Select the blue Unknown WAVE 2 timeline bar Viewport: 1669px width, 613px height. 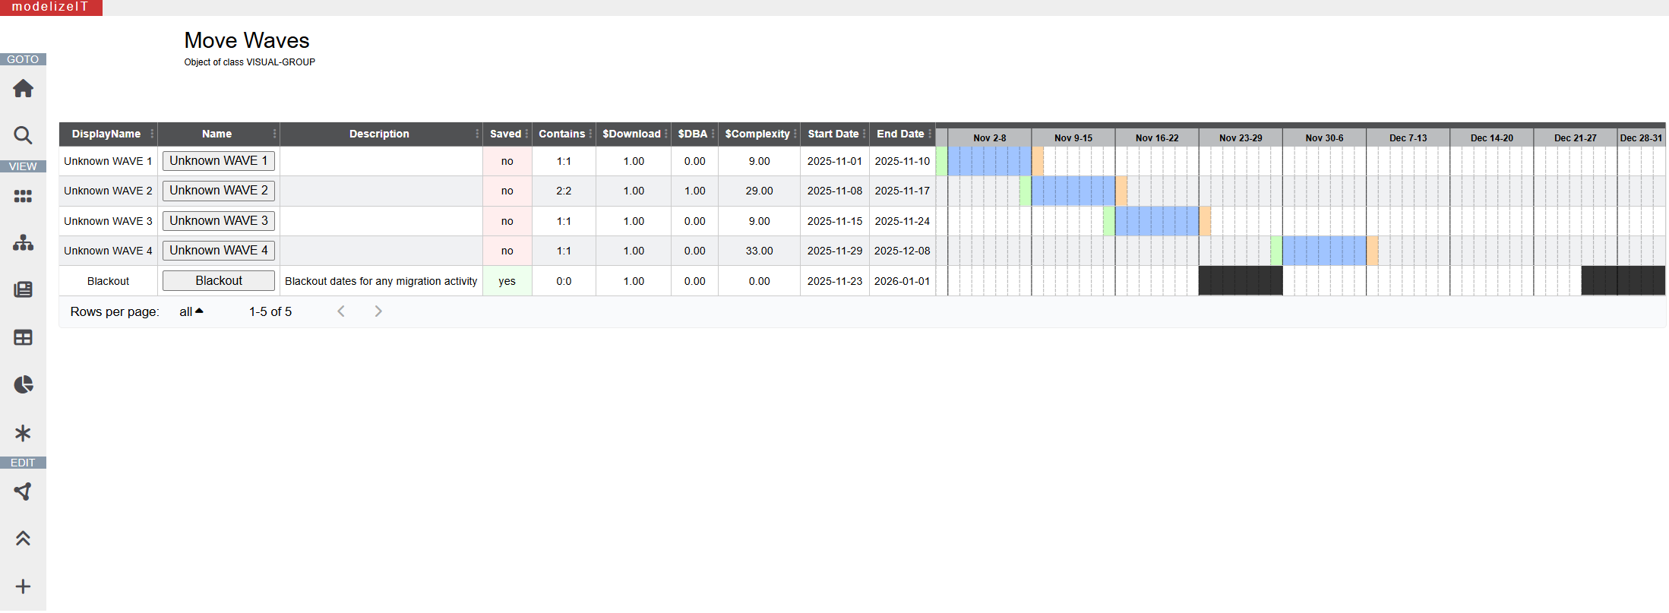pos(1073,191)
